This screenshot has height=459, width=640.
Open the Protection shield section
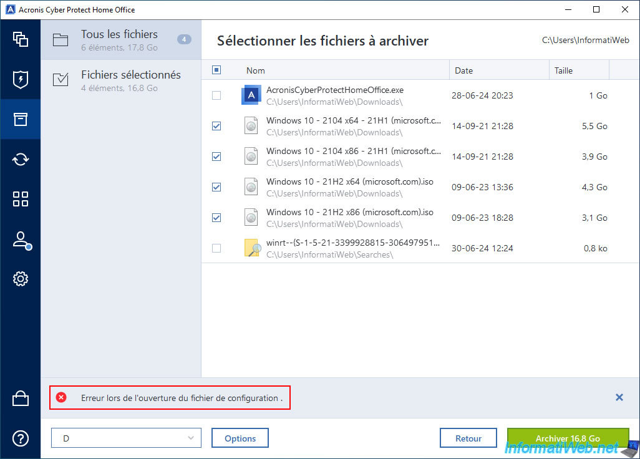coord(21,79)
